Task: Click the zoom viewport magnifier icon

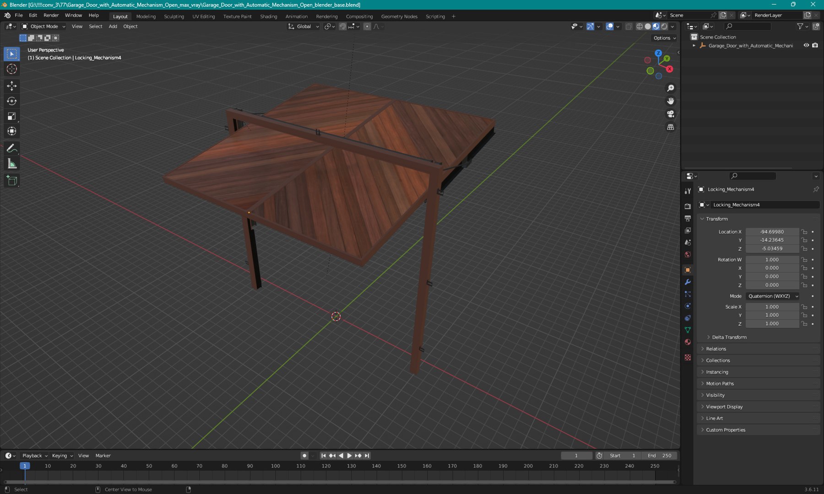Action: click(671, 88)
